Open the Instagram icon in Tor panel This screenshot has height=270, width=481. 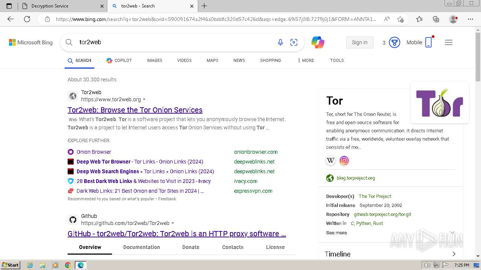coord(344,160)
